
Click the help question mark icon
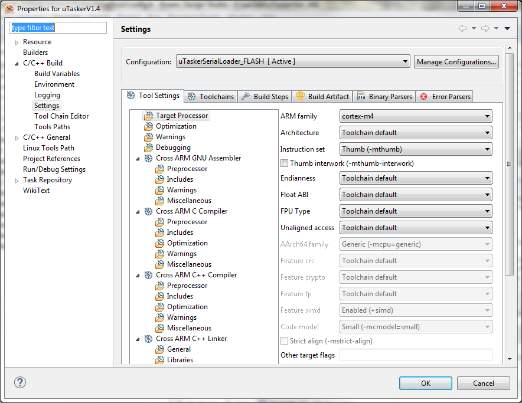click(x=20, y=382)
